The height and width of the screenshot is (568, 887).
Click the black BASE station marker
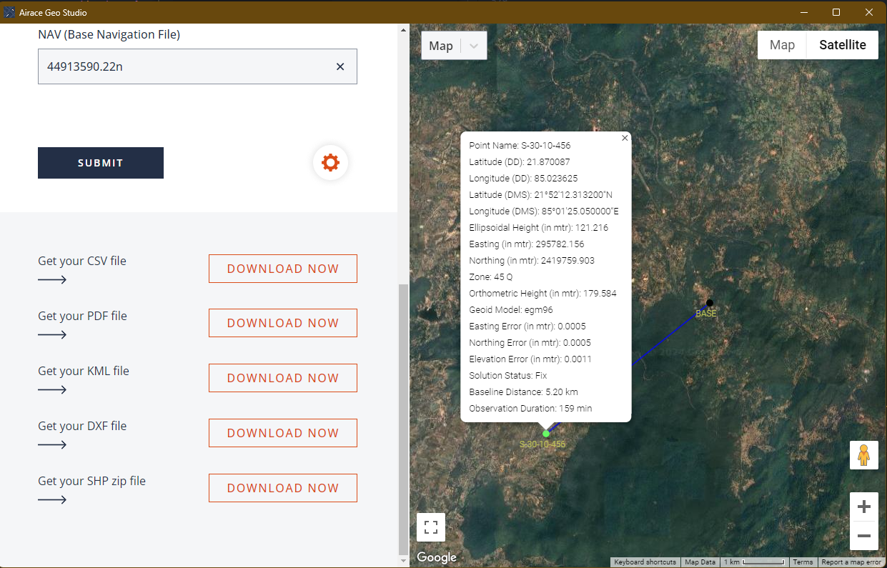point(709,303)
